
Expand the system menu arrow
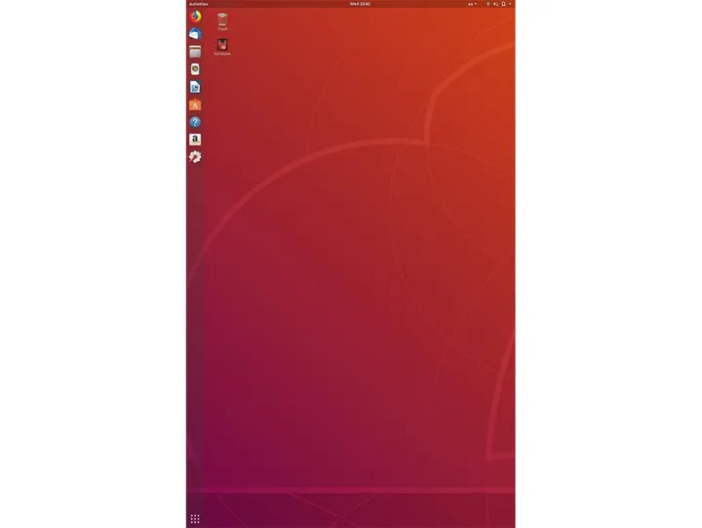point(510,4)
